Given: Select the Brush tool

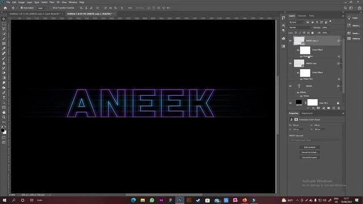Looking at the screenshot, I should tap(4, 58).
